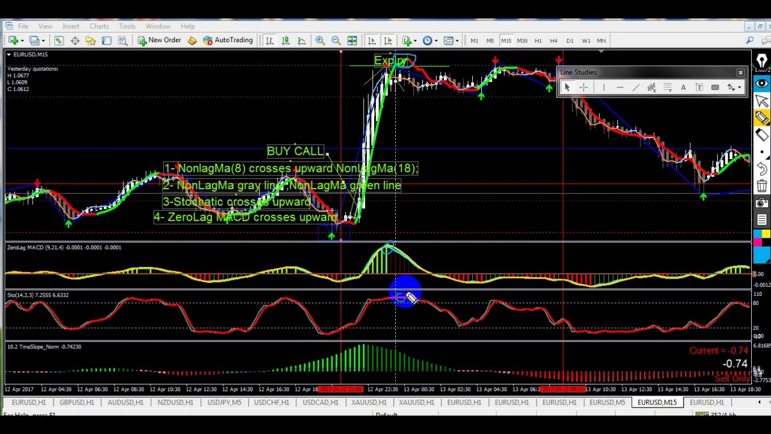Open the New Chart toolbar icon

click(x=12, y=40)
